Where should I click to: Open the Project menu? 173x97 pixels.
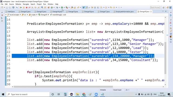point(39,4)
